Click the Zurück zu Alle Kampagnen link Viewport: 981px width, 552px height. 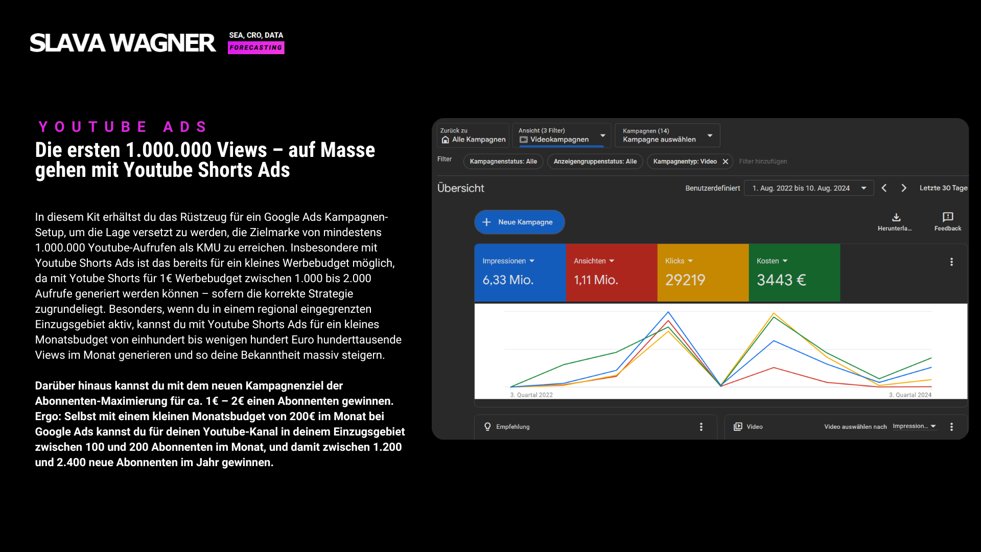tap(473, 135)
